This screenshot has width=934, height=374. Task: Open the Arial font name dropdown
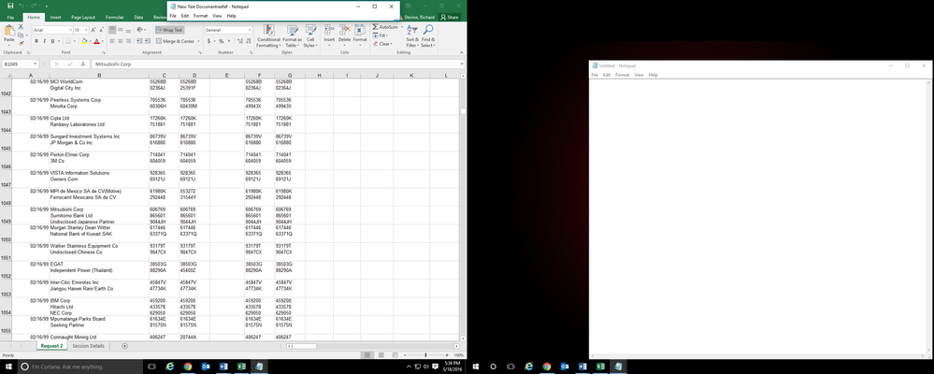coord(69,30)
